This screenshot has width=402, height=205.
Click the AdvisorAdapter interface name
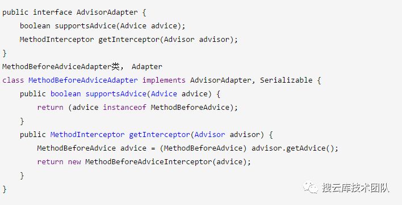point(107,12)
